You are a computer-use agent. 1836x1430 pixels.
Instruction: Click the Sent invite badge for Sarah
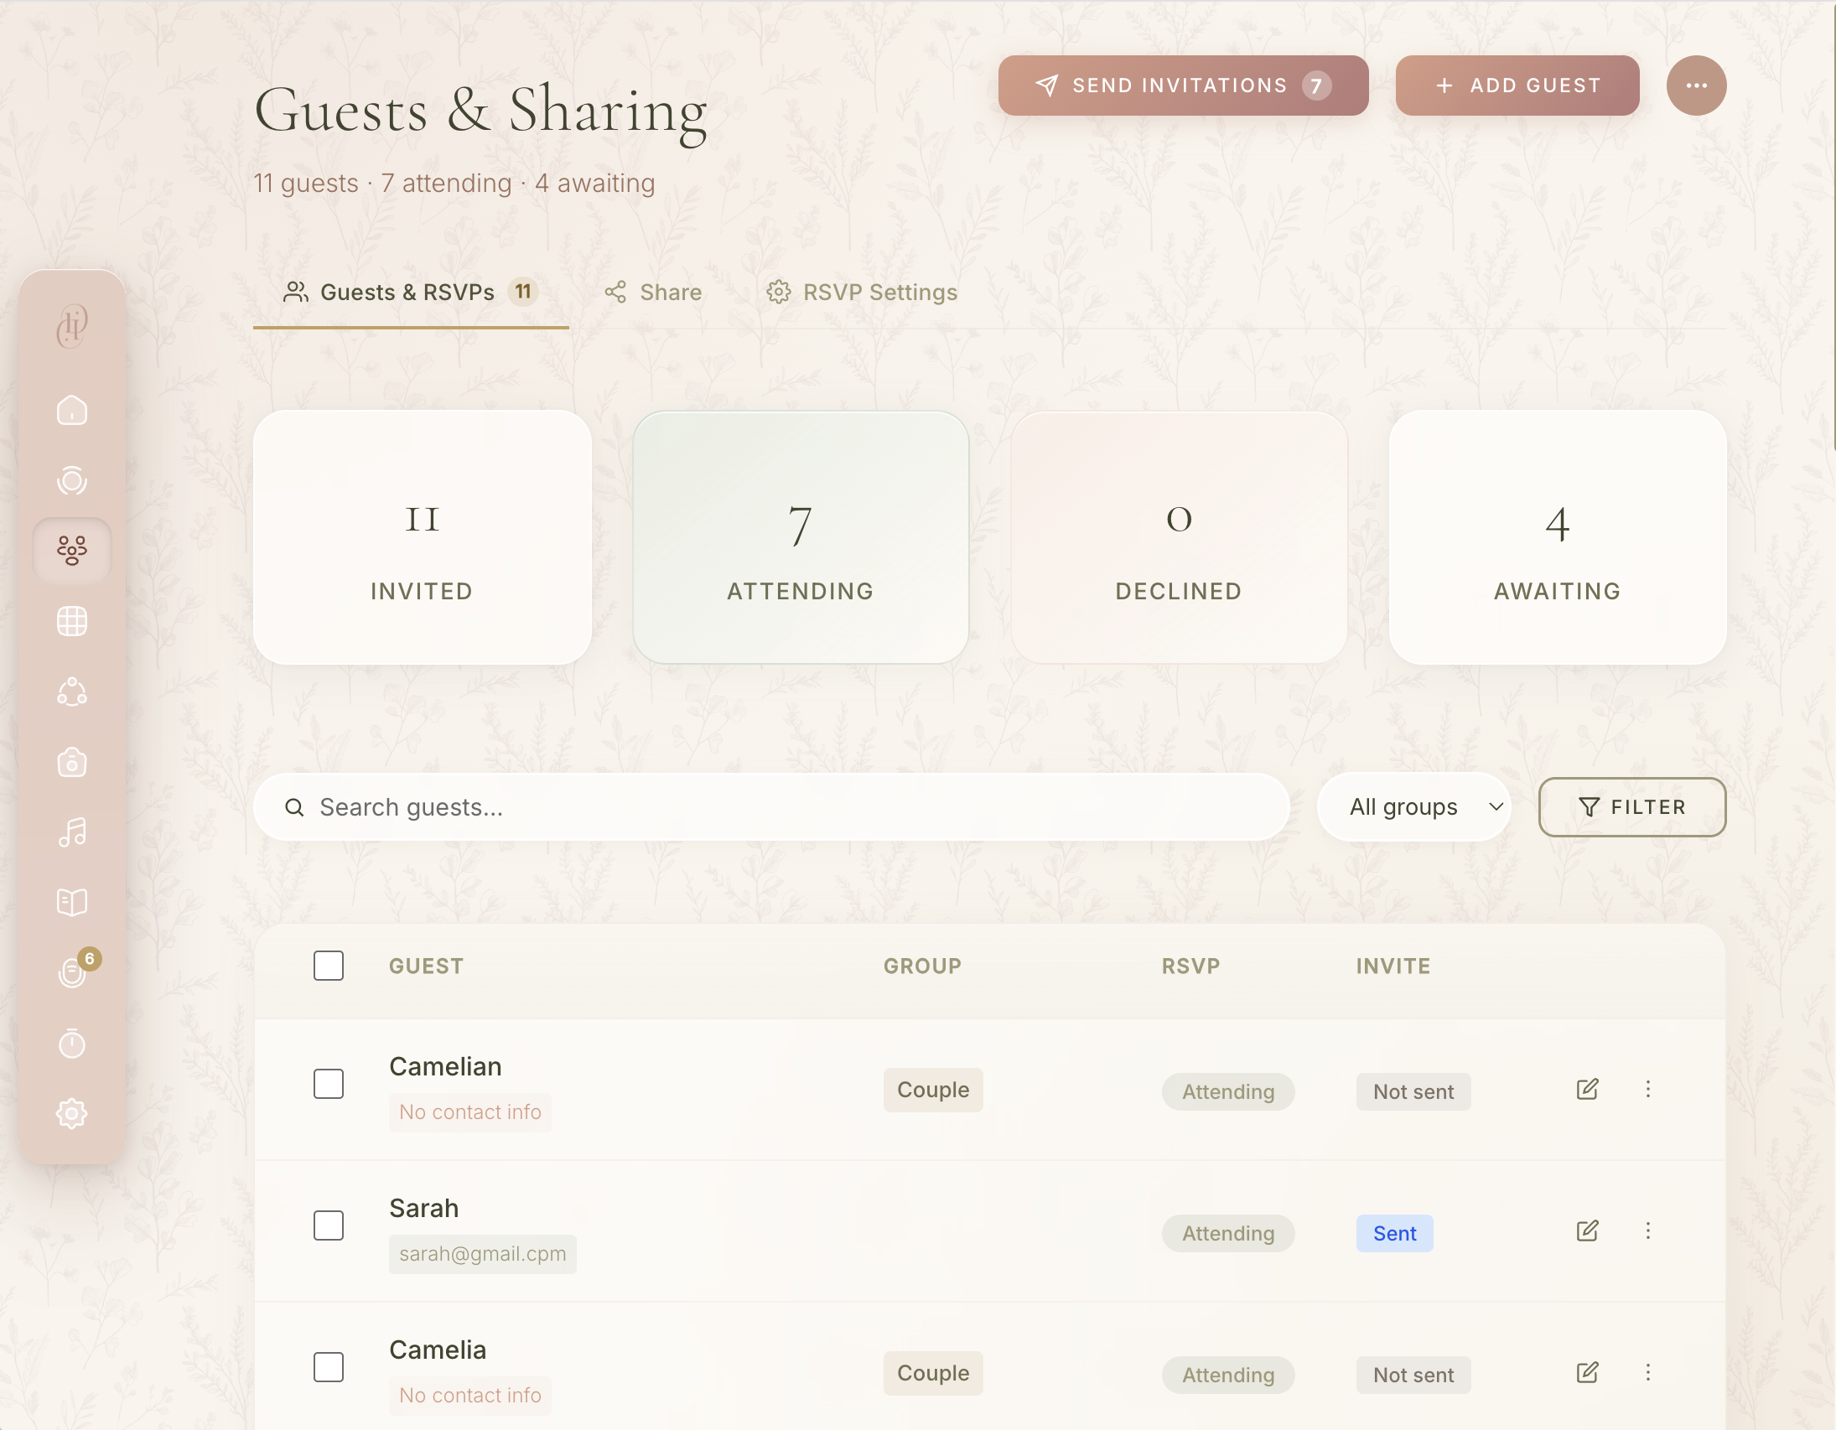(1395, 1234)
